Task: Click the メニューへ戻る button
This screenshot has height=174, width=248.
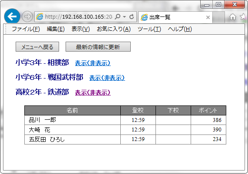Action: coord(37,47)
